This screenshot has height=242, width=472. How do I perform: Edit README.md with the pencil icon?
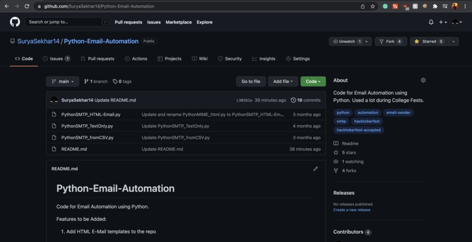pyautogui.click(x=316, y=169)
